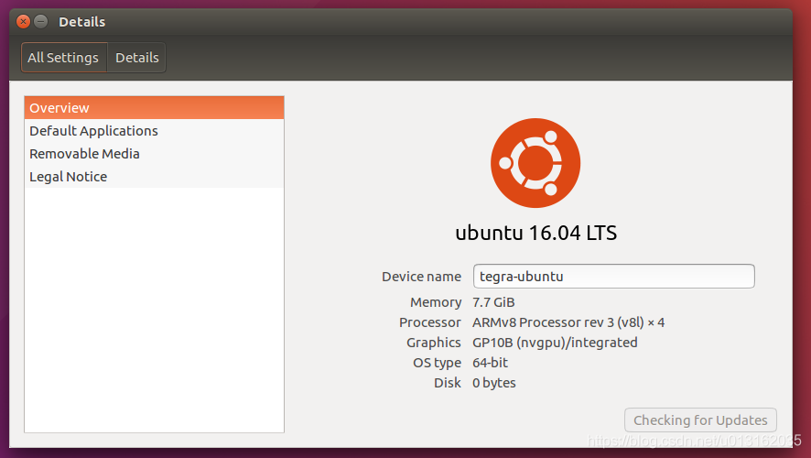811x458 pixels.
Task: Click the Memory value 7.7 GiB
Action: [493, 302]
